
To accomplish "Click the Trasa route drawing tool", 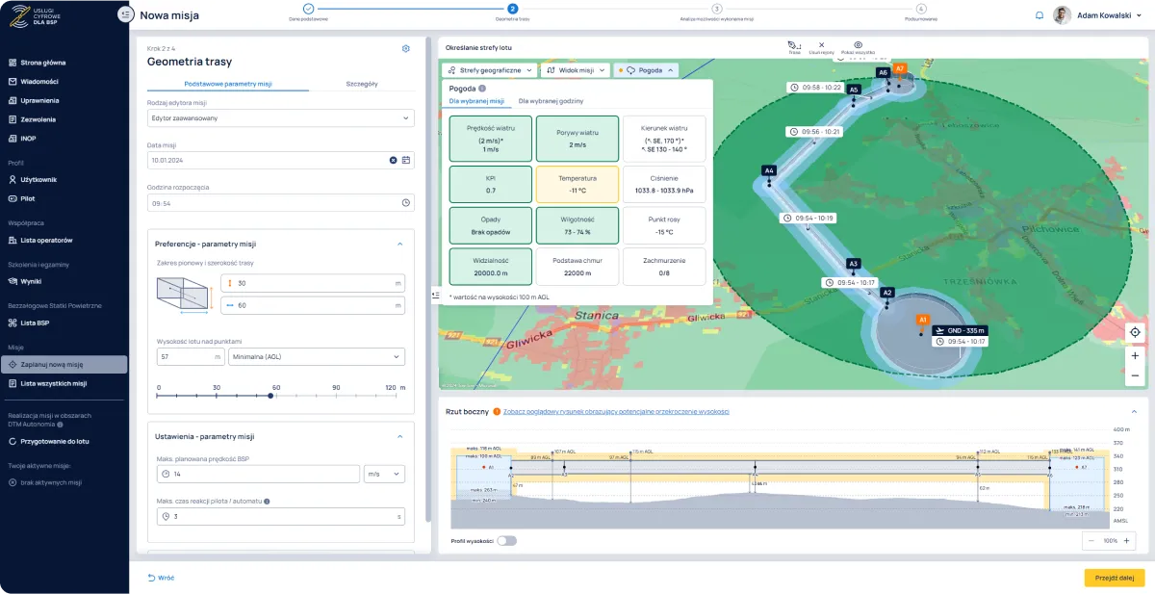I will (794, 45).
